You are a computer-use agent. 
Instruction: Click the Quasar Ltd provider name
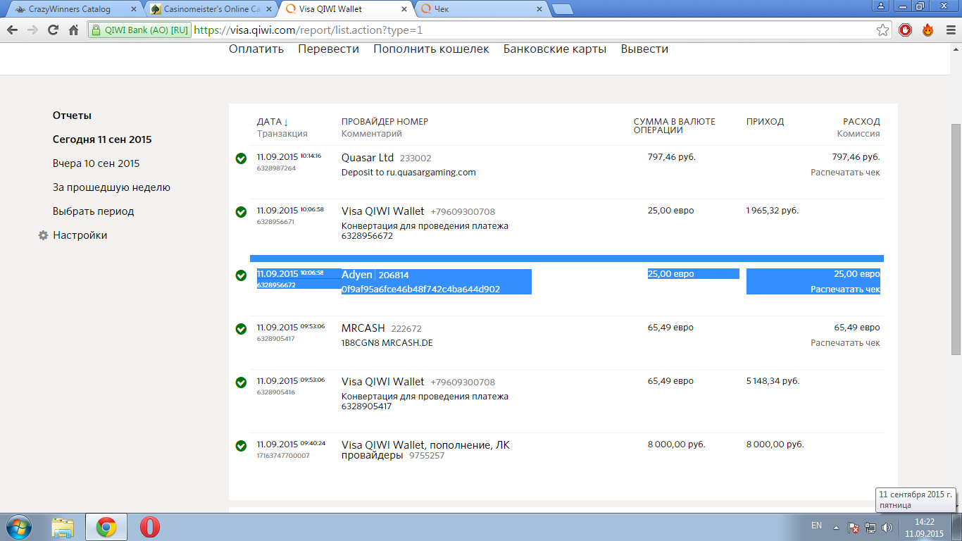point(368,158)
